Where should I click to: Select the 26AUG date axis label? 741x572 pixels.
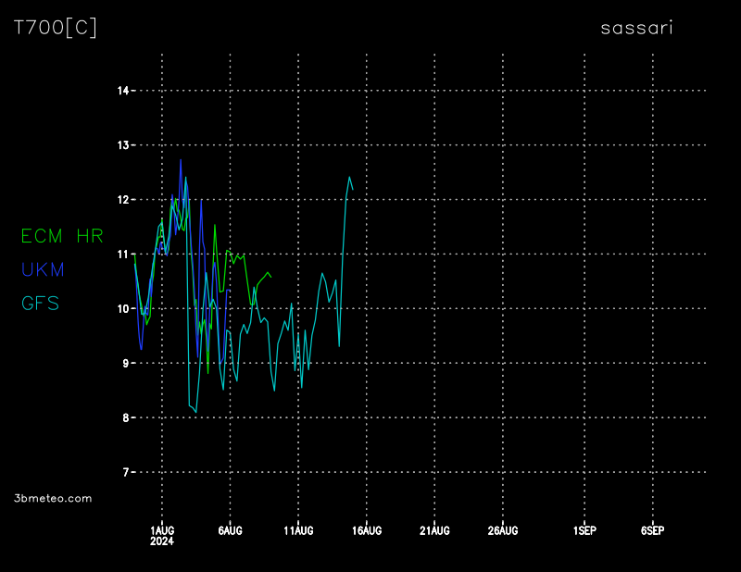503,530
